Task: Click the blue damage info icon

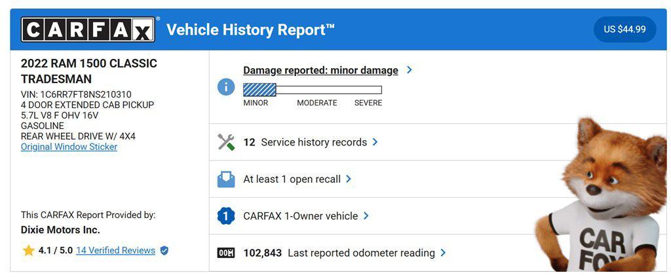Action: (x=226, y=86)
